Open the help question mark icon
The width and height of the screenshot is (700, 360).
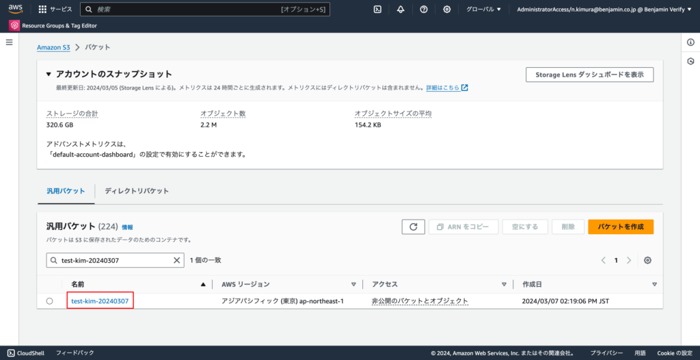point(424,9)
